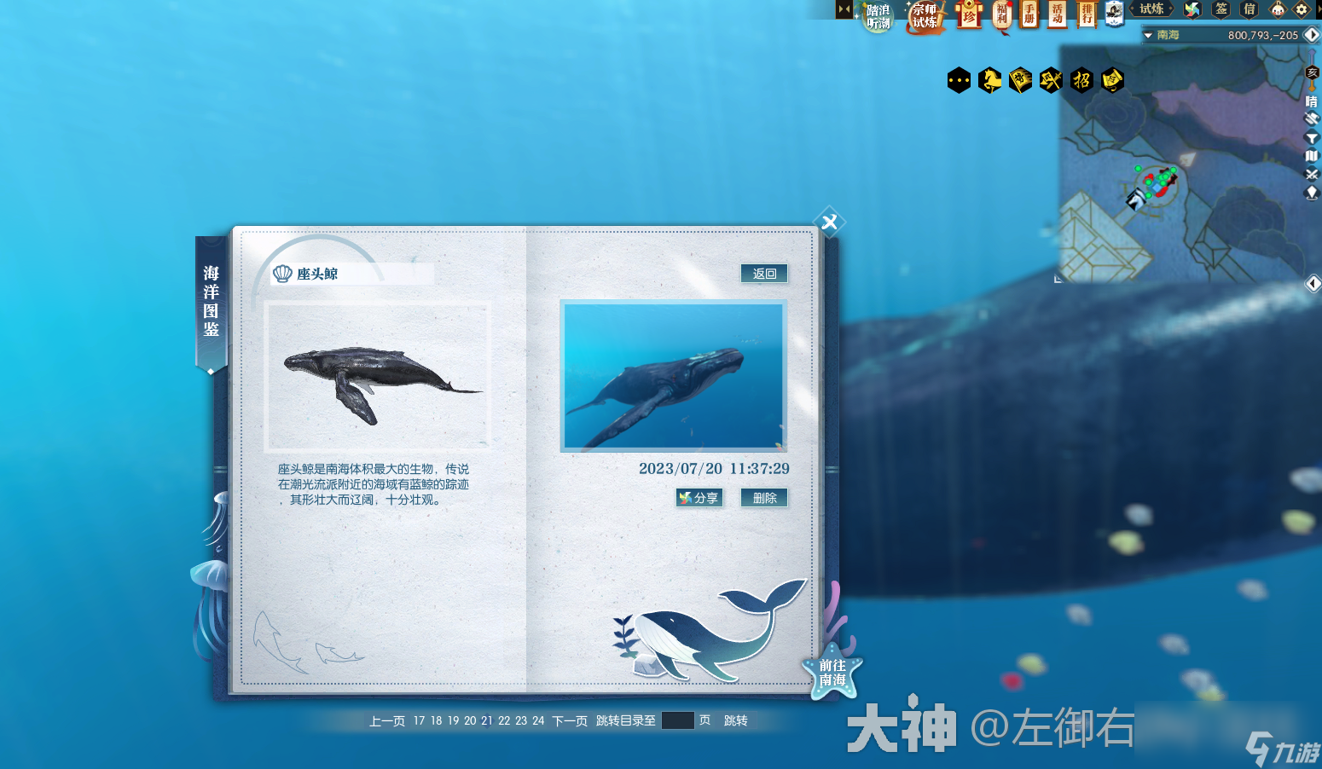Toggle the crossed swords icon by minimap
Image resolution: width=1322 pixels, height=769 pixels.
click(x=1312, y=174)
